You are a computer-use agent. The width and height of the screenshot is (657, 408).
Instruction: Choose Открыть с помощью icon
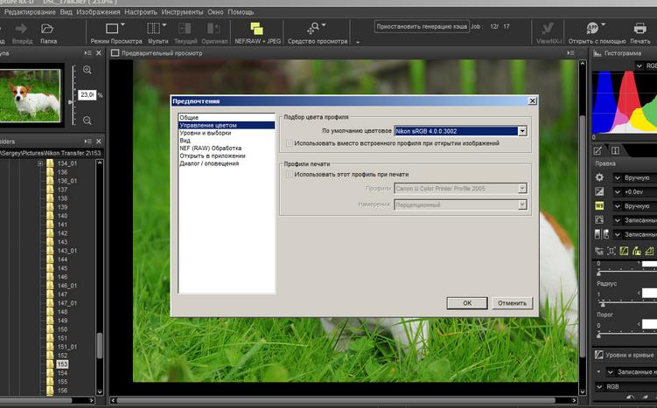point(592,29)
